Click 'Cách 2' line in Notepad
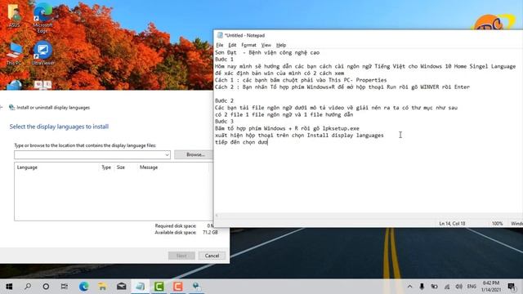 [342, 87]
